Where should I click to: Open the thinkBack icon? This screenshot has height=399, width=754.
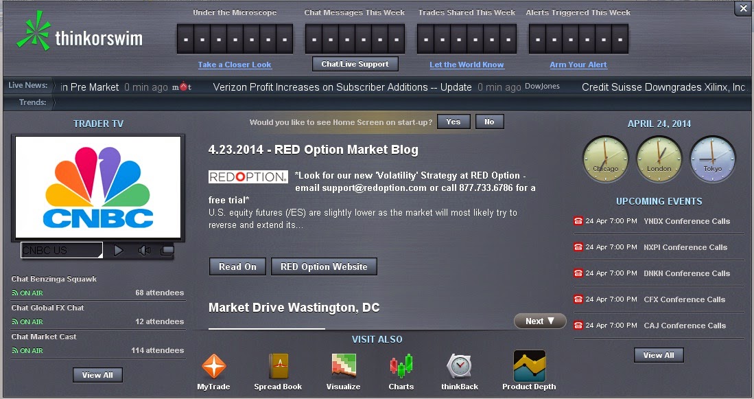(x=460, y=366)
